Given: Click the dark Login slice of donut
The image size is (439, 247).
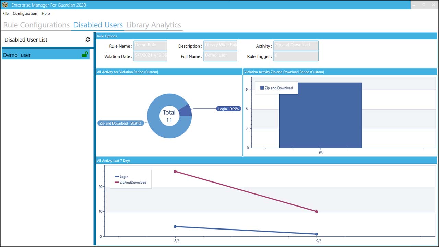Looking at the screenshot, I should tap(186, 110).
